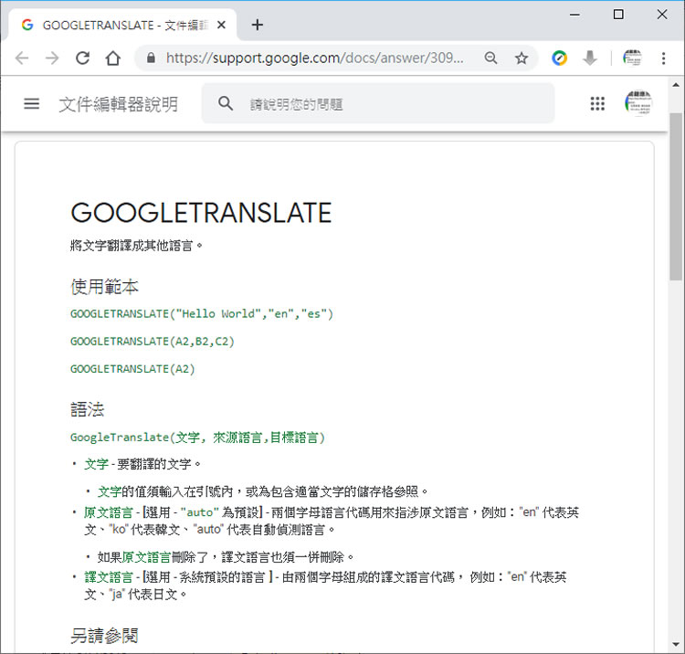Viewport: 685px width, 654px height.
Task: Focus the 請說明您的問題 search field
Action: tap(393, 104)
